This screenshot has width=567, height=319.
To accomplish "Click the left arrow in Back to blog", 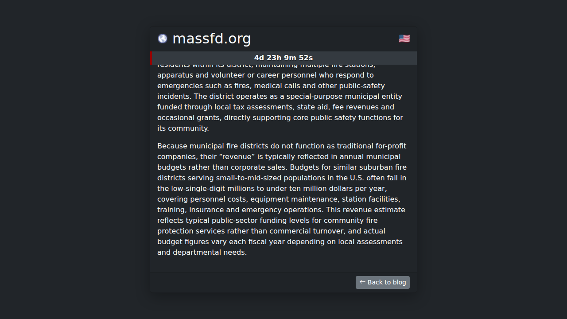I will [x=362, y=282].
